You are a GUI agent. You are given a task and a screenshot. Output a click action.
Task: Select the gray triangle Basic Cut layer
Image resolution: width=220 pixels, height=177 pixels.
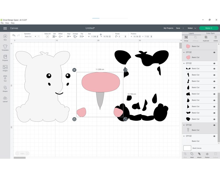coord(199,130)
